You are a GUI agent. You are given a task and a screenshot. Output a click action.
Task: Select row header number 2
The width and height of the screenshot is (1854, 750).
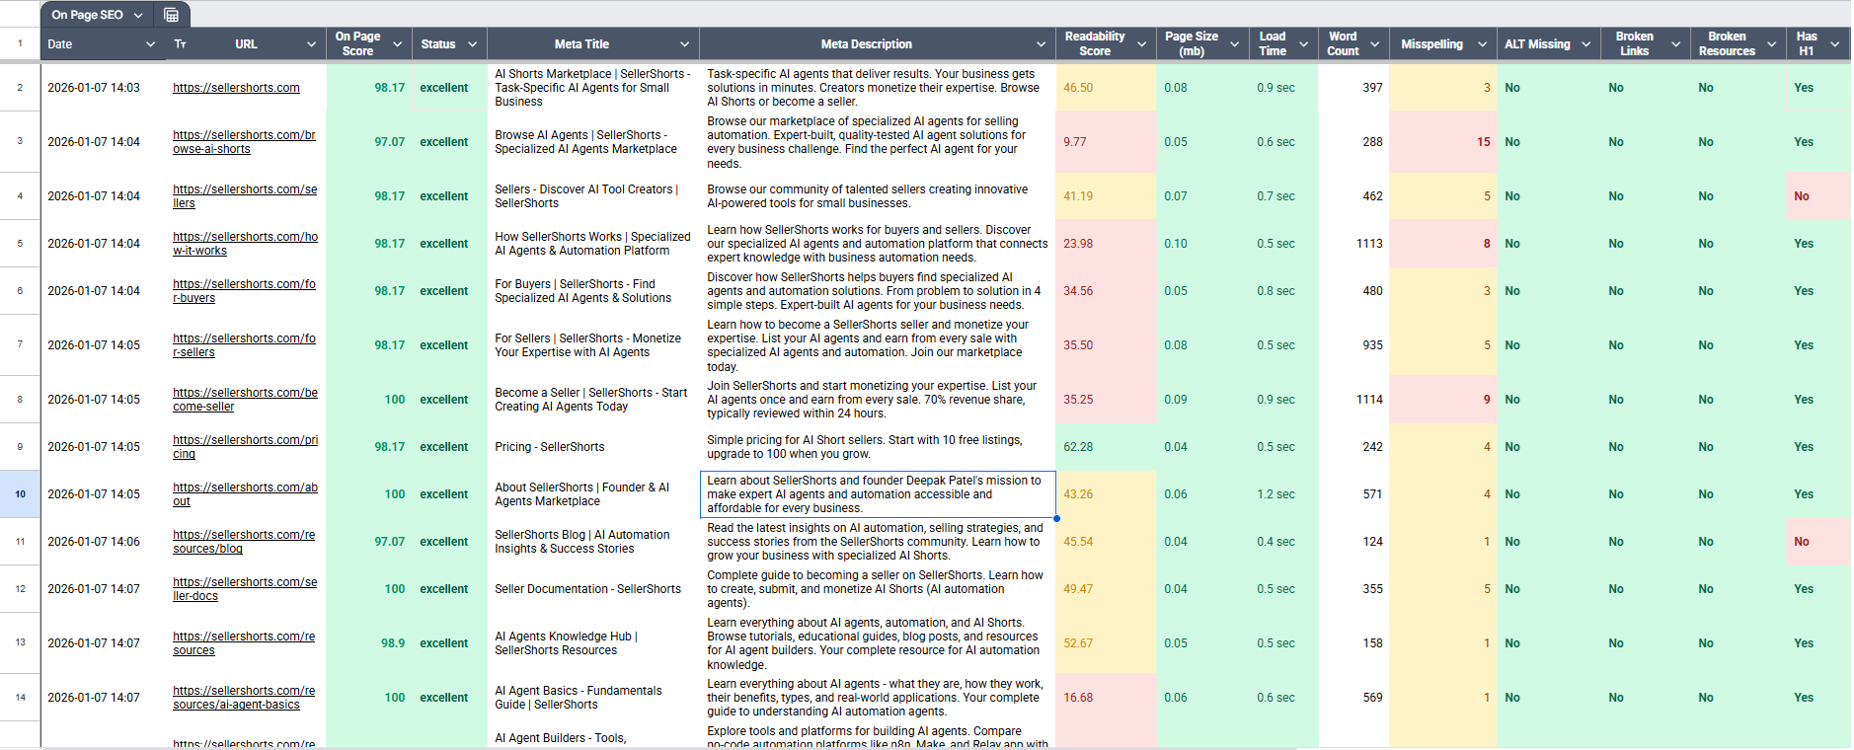click(20, 88)
